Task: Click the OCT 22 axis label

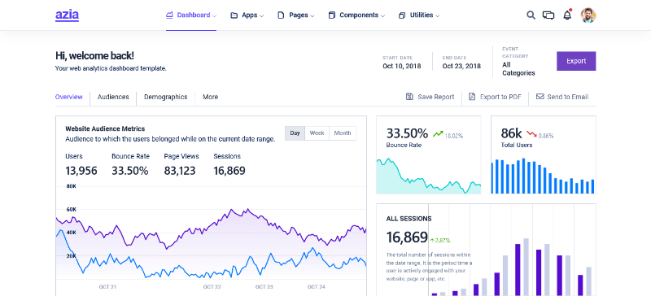Action: click(x=212, y=286)
